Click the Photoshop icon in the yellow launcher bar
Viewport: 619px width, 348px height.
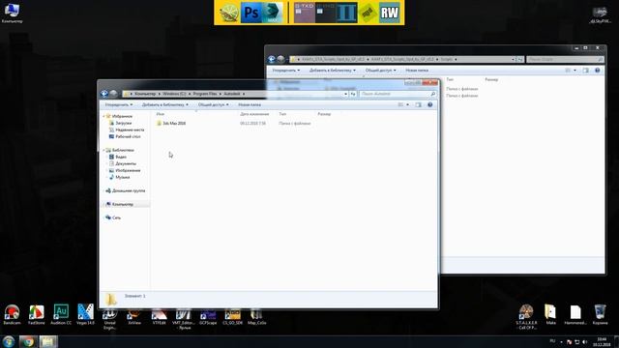[x=251, y=13]
